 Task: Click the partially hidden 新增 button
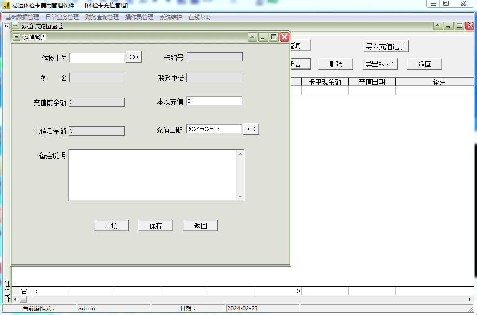[x=301, y=64]
